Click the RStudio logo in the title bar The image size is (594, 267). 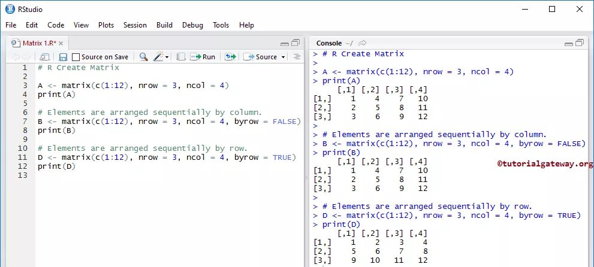pos(10,10)
